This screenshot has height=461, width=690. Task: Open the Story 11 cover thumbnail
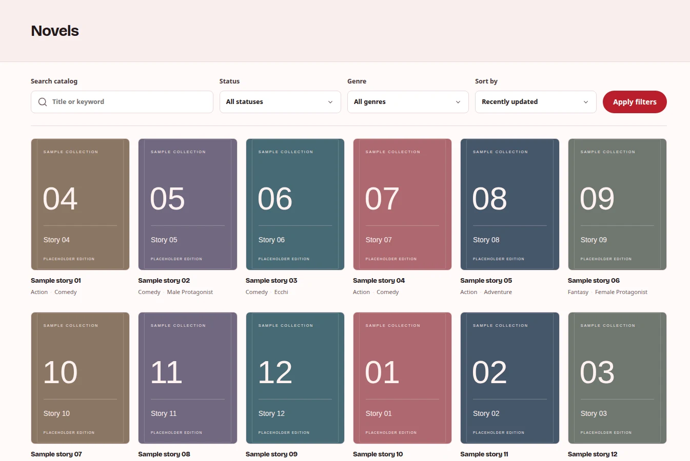tap(188, 378)
